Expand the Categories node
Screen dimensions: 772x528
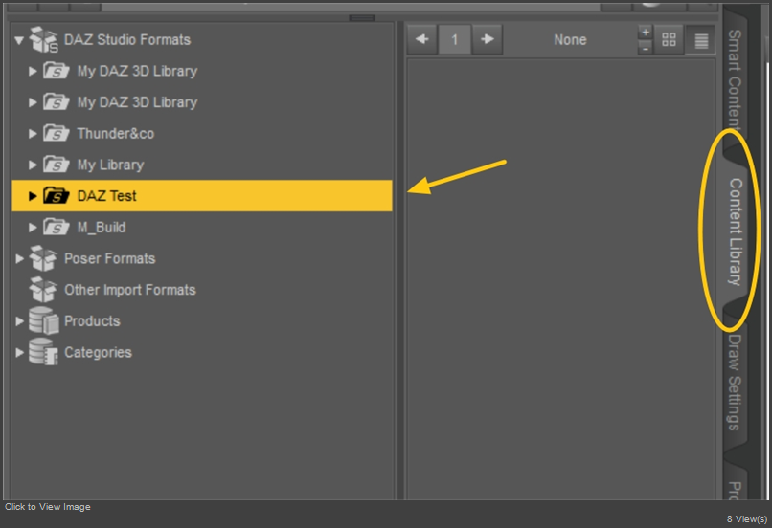pos(19,353)
